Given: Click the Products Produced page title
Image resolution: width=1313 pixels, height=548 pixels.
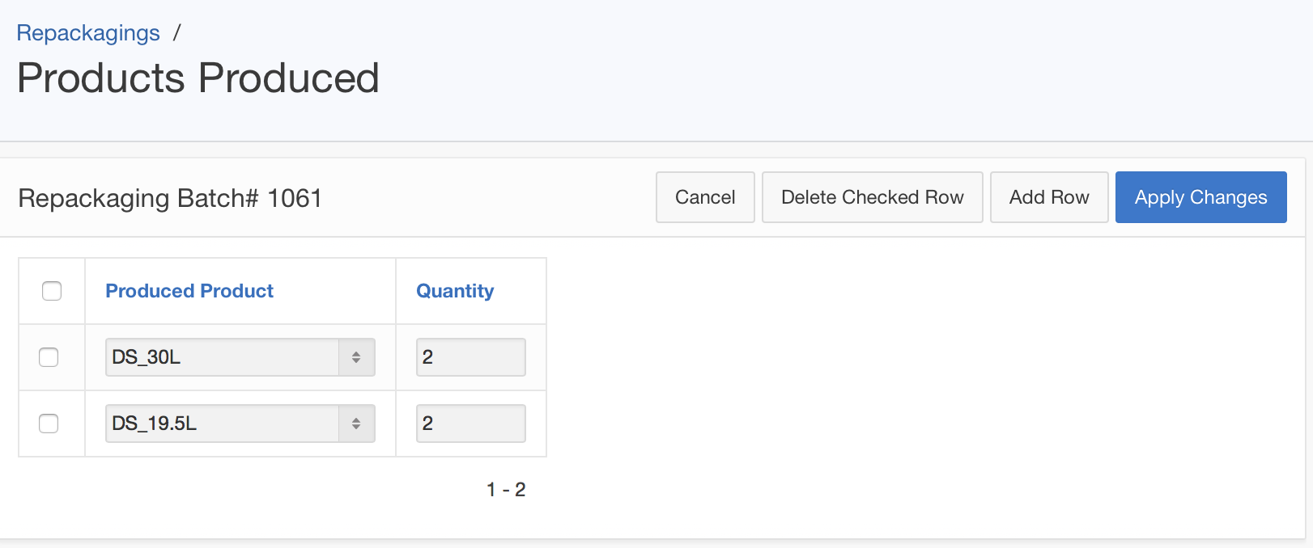Looking at the screenshot, I should pyautogui.click(x=198, y=78).
